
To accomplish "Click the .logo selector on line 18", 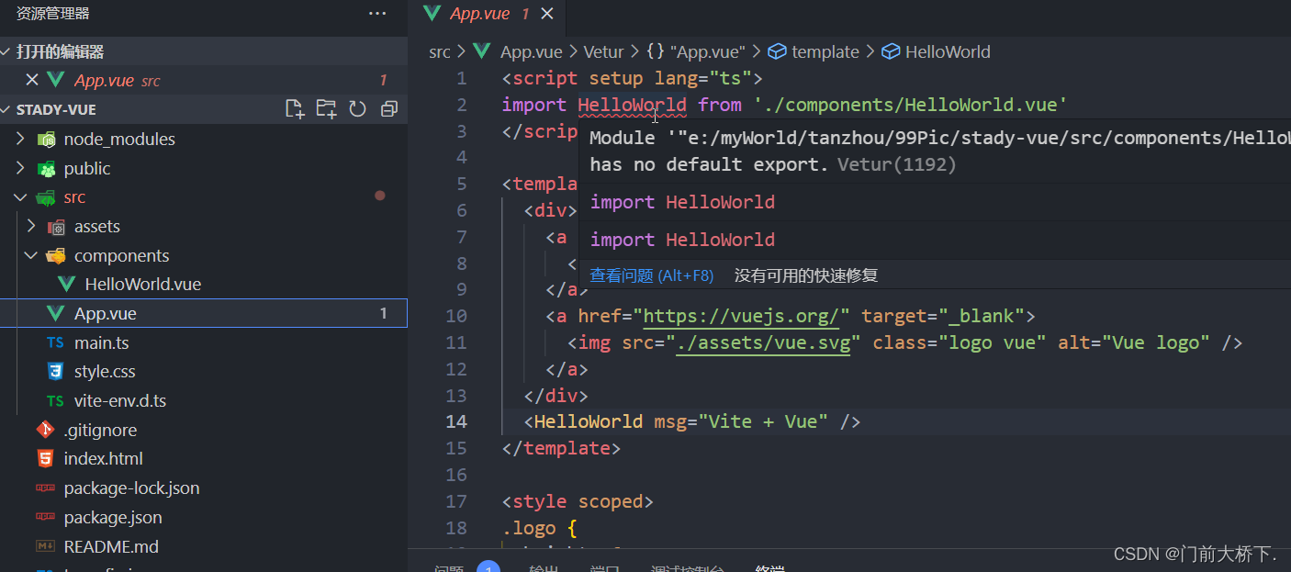I will [x=529, y=529].
